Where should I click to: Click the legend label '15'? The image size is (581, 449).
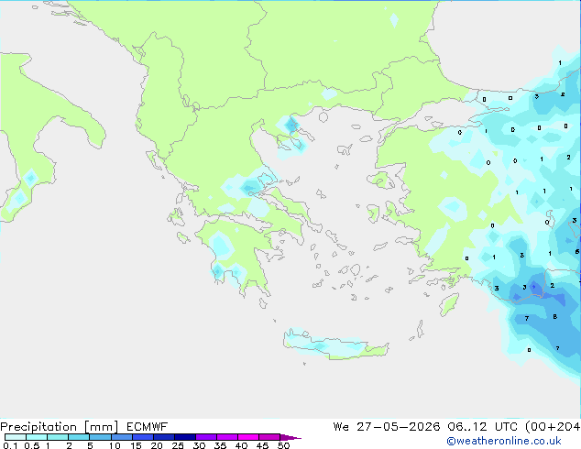click(x=136, y=445)
